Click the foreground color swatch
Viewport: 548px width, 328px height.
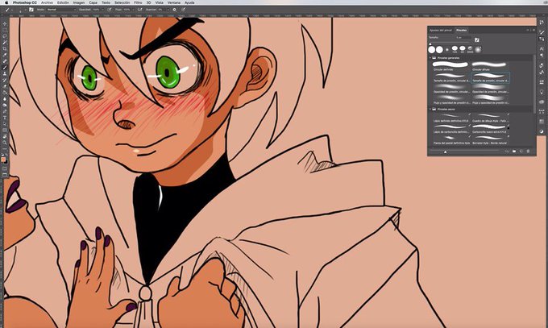click(x=3, y=160)
